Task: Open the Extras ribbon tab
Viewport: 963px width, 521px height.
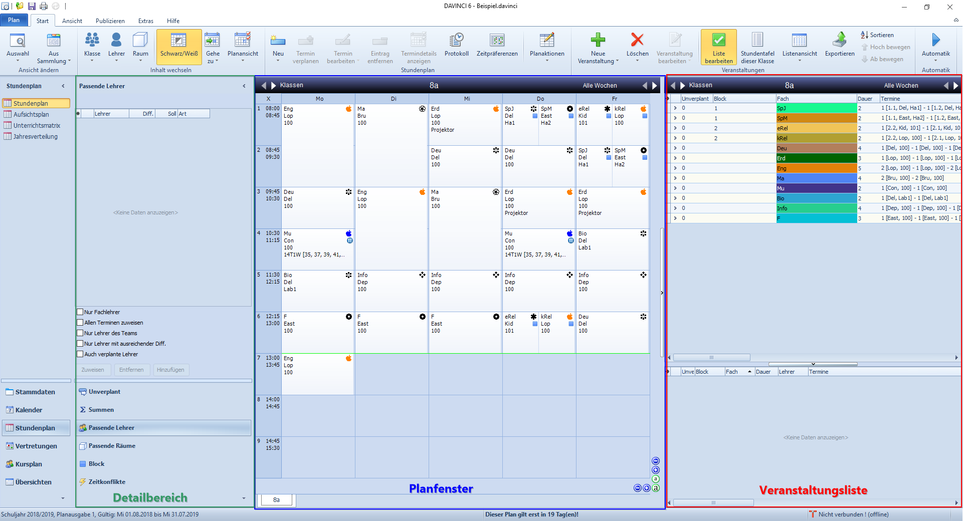Action: [x=146, y=21]
